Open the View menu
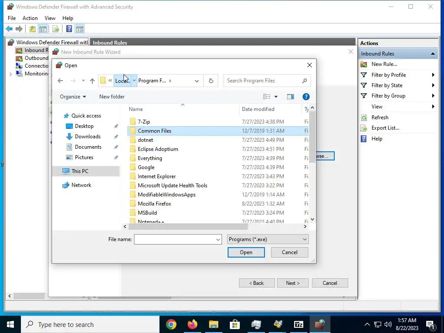 pyautogui.click(x=50, y=18)
